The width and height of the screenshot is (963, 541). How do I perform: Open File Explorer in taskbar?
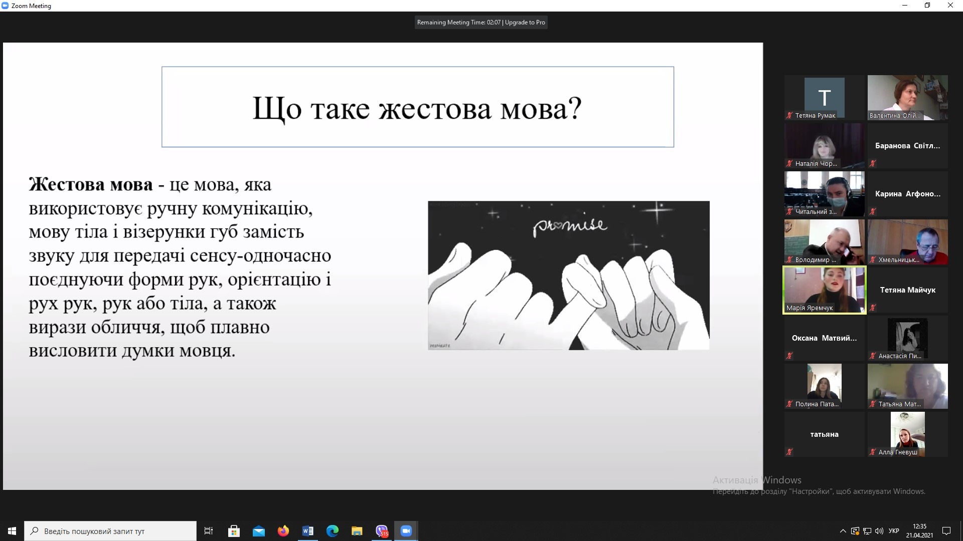click(357, 531)
